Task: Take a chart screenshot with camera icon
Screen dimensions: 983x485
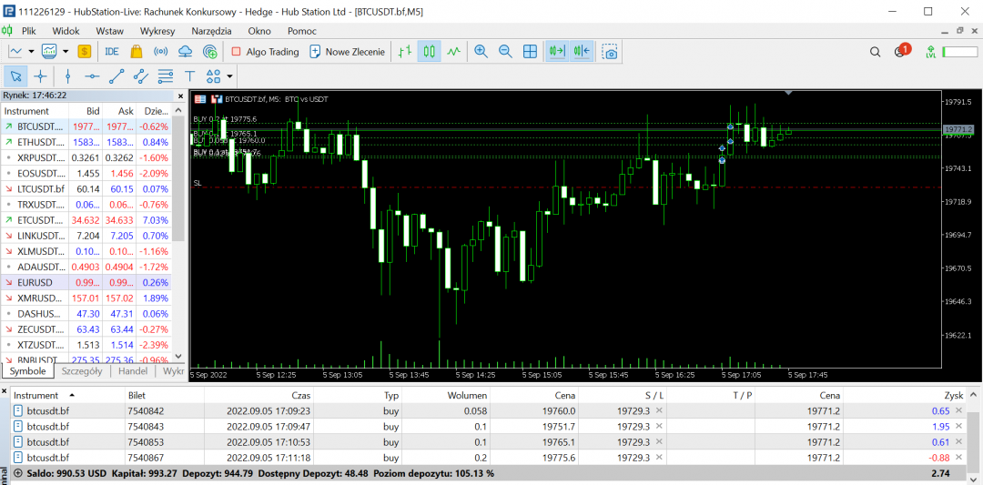Action: coord(610,52)
